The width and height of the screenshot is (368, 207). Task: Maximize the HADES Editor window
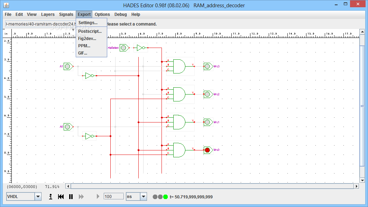click(346, 4)
